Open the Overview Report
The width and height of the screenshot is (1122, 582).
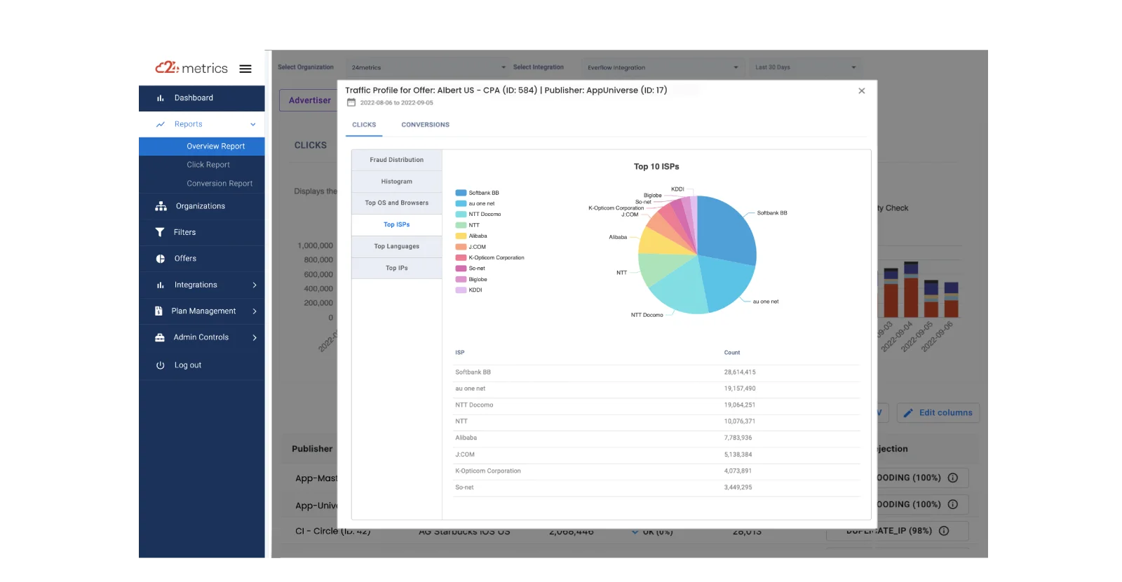(202, 147)
